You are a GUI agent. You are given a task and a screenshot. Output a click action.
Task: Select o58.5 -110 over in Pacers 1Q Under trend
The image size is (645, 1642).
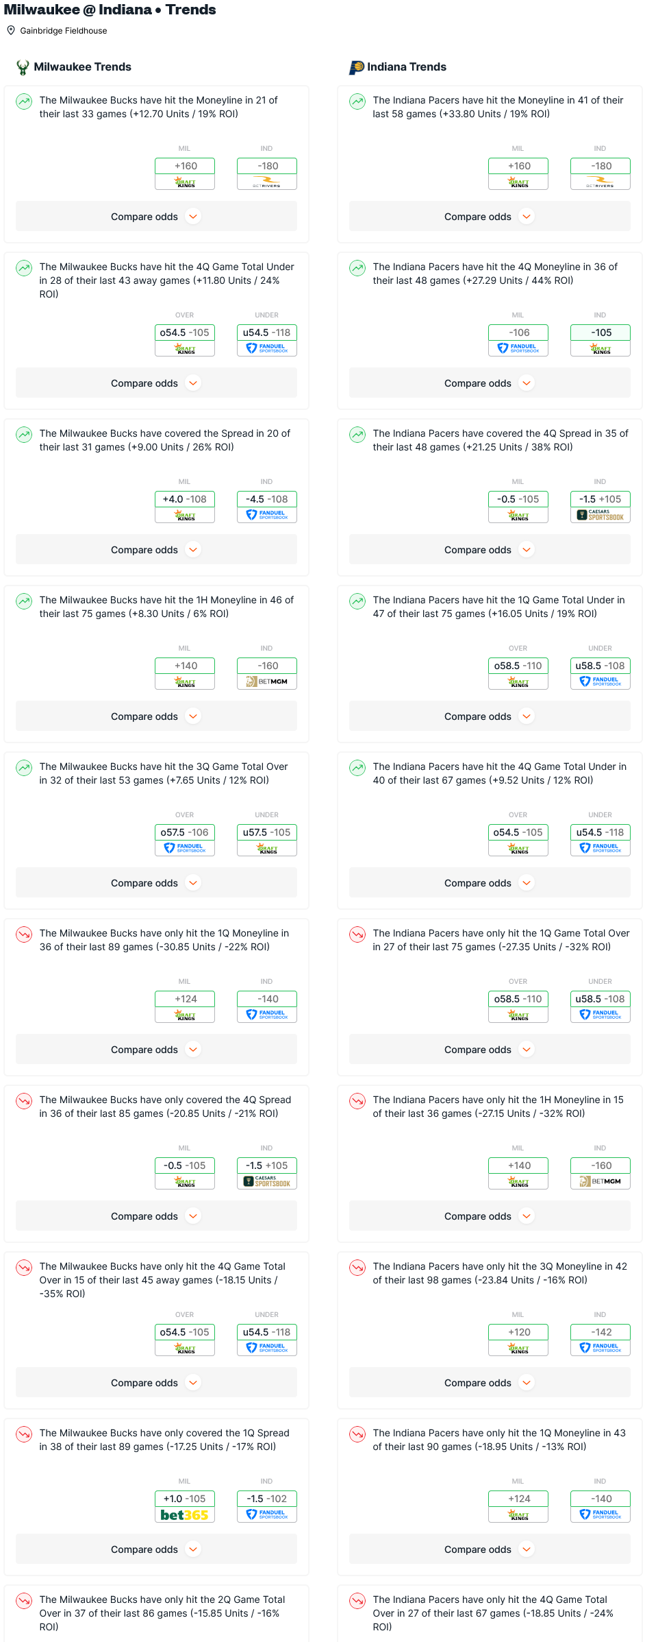518,666
